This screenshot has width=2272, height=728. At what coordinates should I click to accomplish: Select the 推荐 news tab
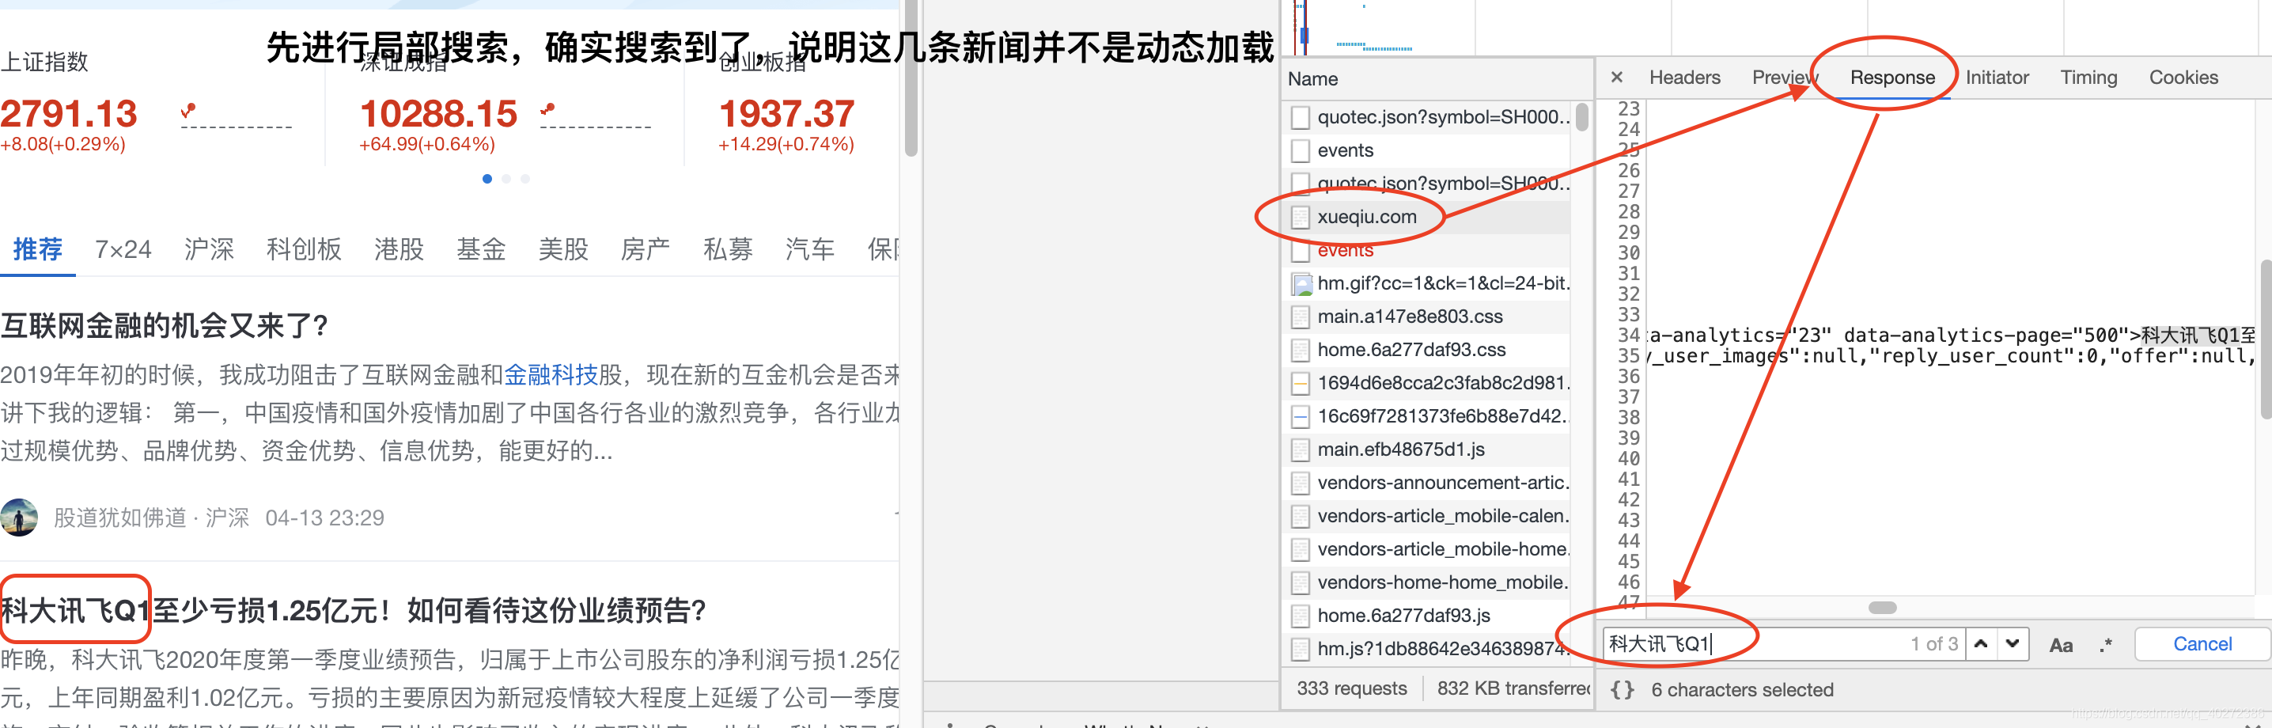pyautogui.click(x=38, y=250)
